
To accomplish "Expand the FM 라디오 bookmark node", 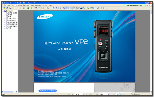I will pyautogui.click(x=5, y=24).
